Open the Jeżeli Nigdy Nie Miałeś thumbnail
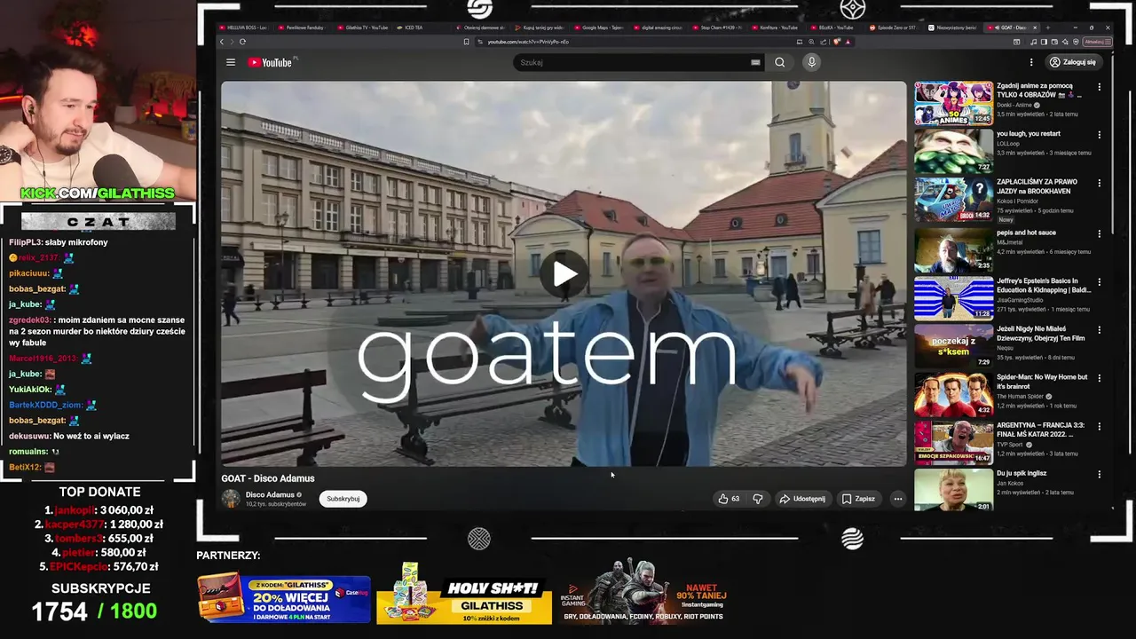Screen dimensions: 1136x639 click(x=954, y=345)
